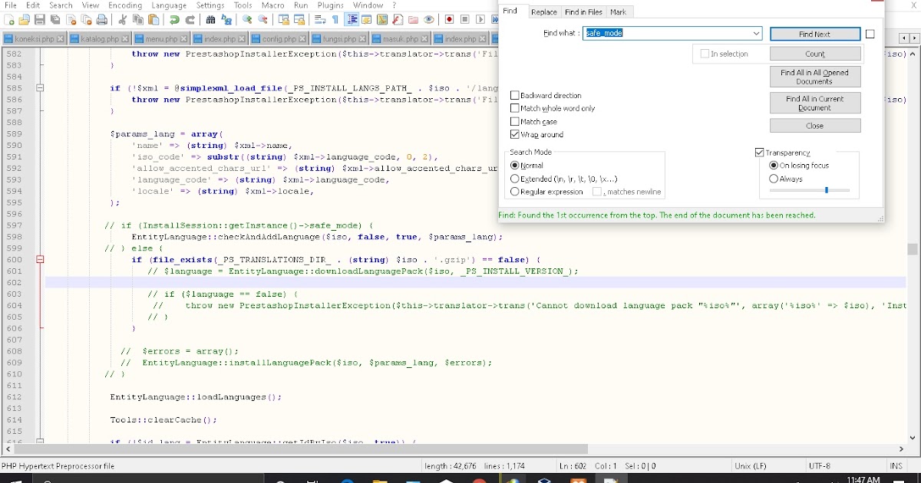Screen dimensions: 921x483
Task: Select the Extended search mode radio
Action: tap(515, 179)
